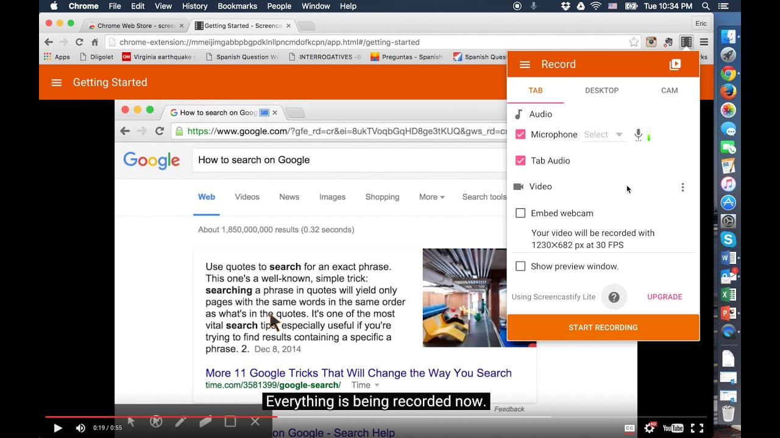The image size is (780, 438).
Task: Click the START RECORDING button
Action: (x=603, y=327)
